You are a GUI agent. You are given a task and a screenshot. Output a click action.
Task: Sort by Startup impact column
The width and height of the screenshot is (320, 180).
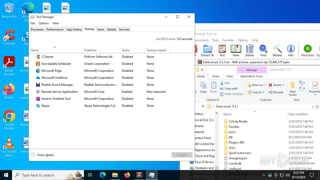click(x=157, y=50)
